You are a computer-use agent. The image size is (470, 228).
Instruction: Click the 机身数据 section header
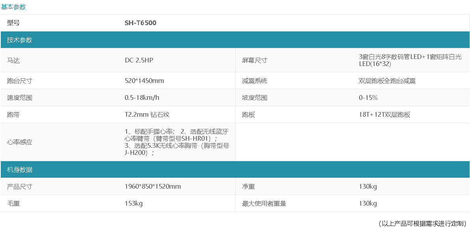point(20,169)
